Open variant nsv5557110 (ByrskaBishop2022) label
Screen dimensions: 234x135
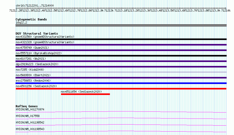pyautogui.click(x=39, y=53)
